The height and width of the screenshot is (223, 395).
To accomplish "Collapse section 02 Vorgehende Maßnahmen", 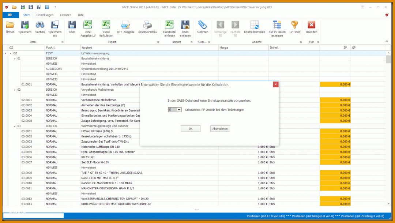I will [x=15, y=90].
